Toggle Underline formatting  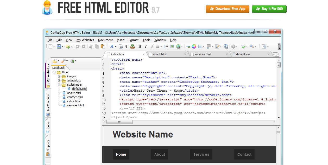(x=152, y=46)
